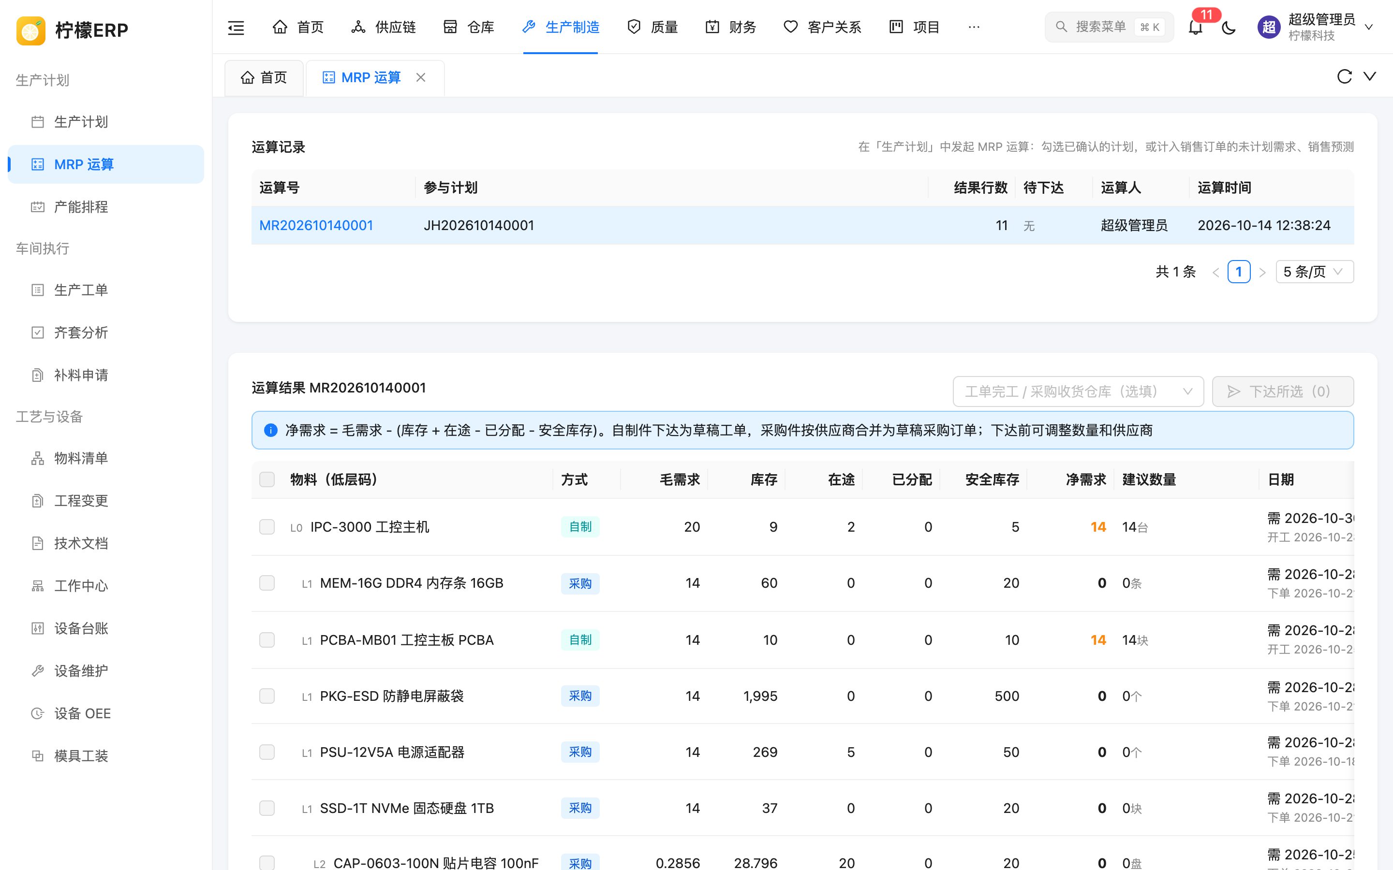Screen dimensions: 1393x870
Task: Close the MRP 运算 tab
Action: click(x=421, y=77)
